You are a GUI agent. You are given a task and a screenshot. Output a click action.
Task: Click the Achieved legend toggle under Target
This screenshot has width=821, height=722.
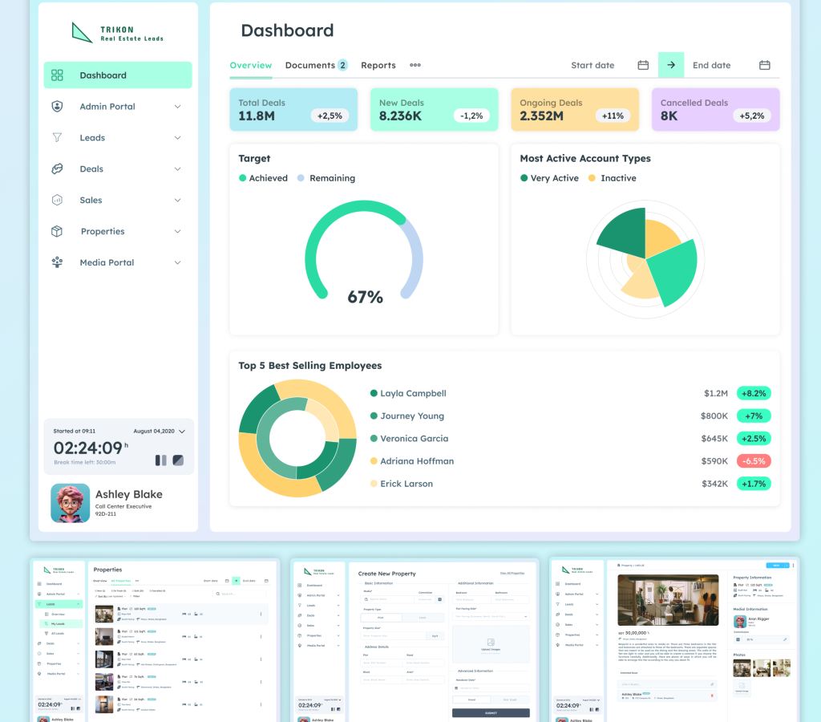point(263,177)
